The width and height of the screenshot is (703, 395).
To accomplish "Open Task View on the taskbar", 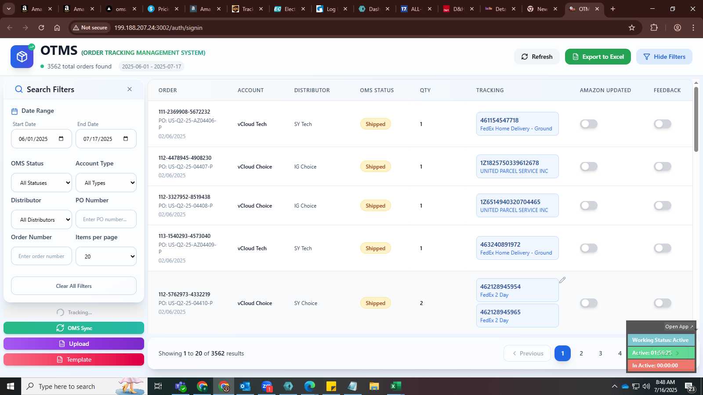I will (x=158, y=386).
